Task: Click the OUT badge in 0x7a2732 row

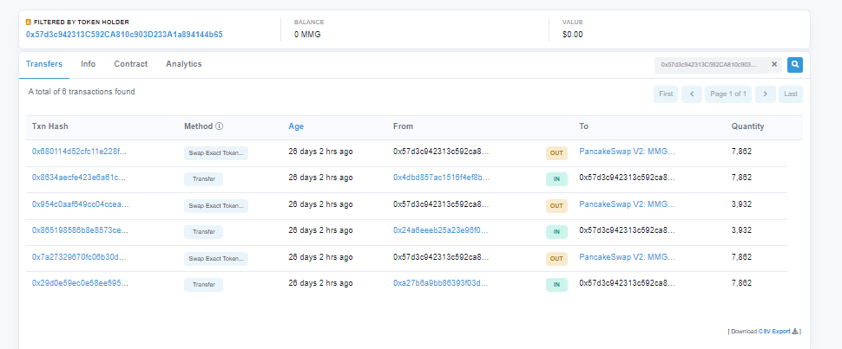Action: pyautogui.click(x=556, y=258)
